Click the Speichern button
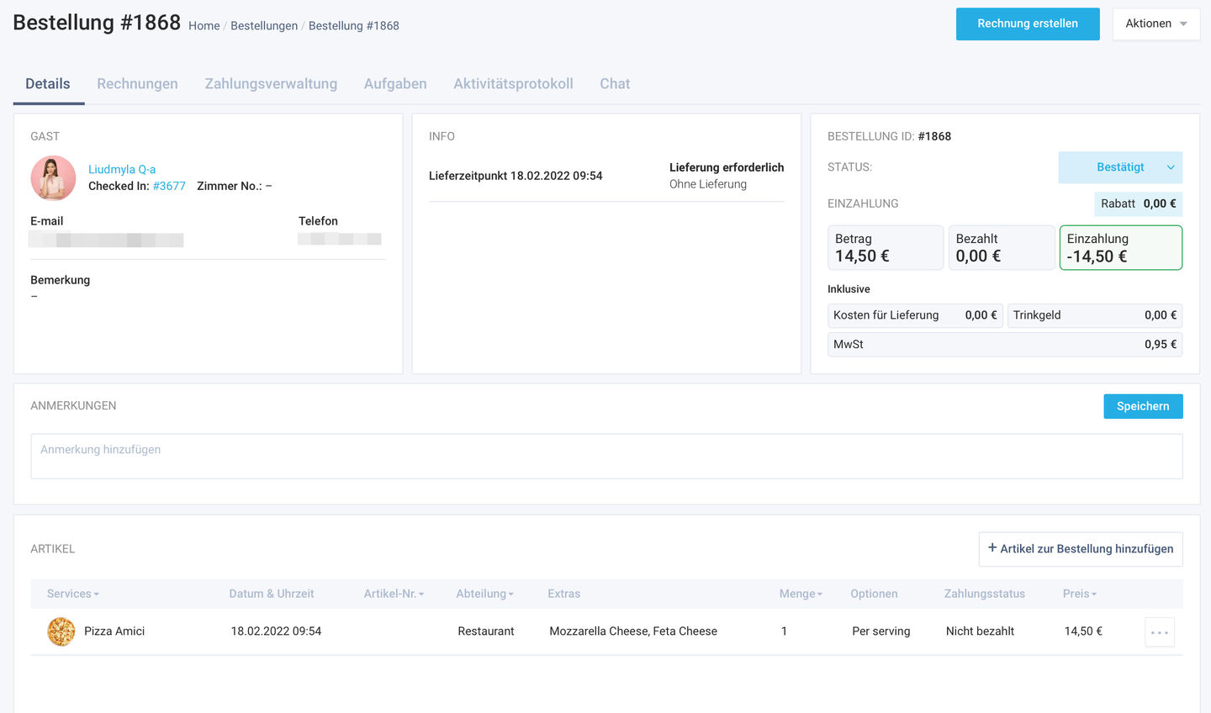This screenshot has width=1211, height=713. [x=1143, y=406]
